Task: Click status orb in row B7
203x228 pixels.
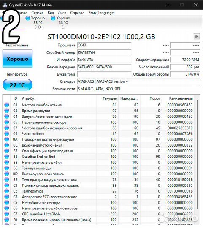Action: (6, 151)
